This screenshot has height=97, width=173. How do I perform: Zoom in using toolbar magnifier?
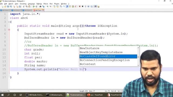pyautogui.click(x=47, y=6)
